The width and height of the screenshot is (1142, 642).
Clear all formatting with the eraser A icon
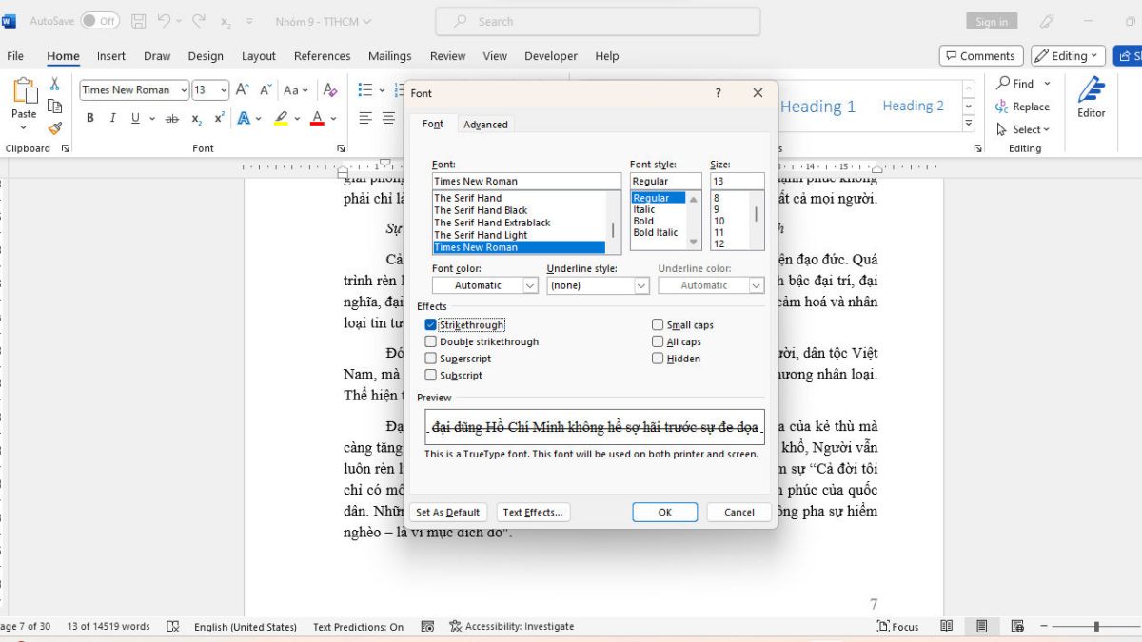click(x=330, y=90)
